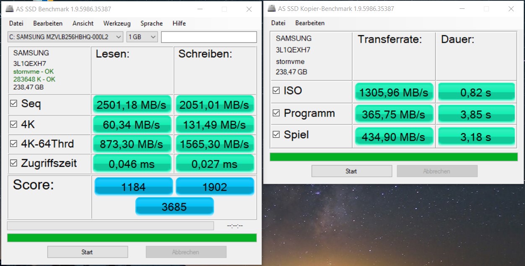This screenshot has width=525, height=266.
Task: Open Bearbeiten menu in AS SSD Benchmark
Action: (x=48, y=23)
